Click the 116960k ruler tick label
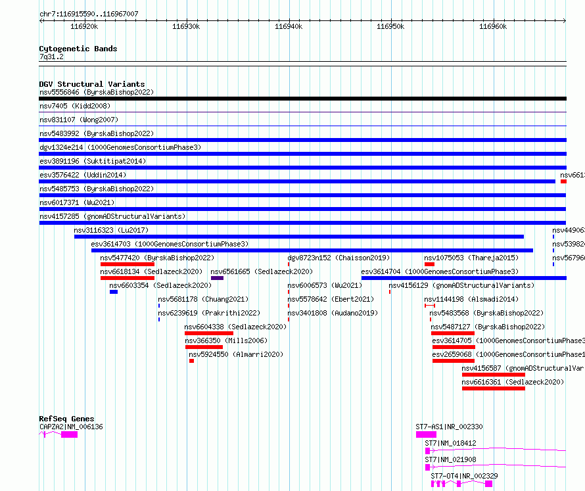The height and width of the screenshot is (491, 585). [x=493, y=26]
